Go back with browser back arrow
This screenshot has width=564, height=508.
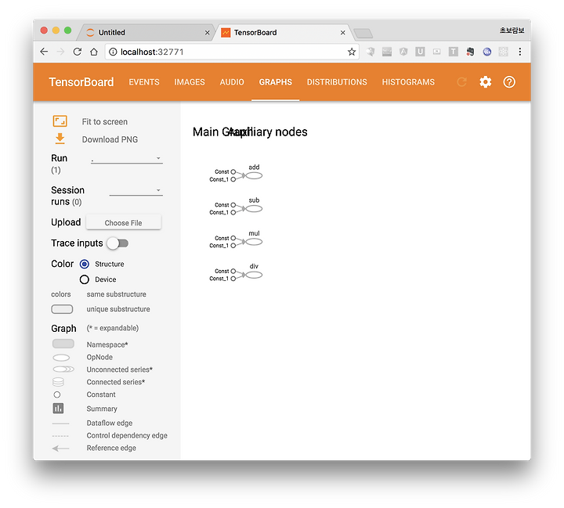click(44, 52)
